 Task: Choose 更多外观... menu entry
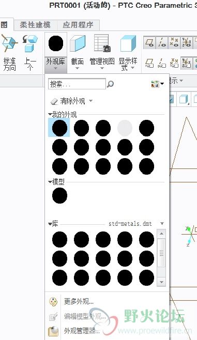[79, 301]
